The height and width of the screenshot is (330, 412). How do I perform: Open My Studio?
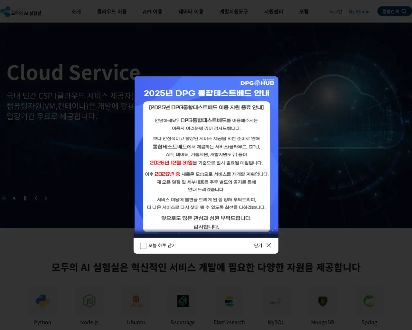pyautogui.click(x=359, y=12)
